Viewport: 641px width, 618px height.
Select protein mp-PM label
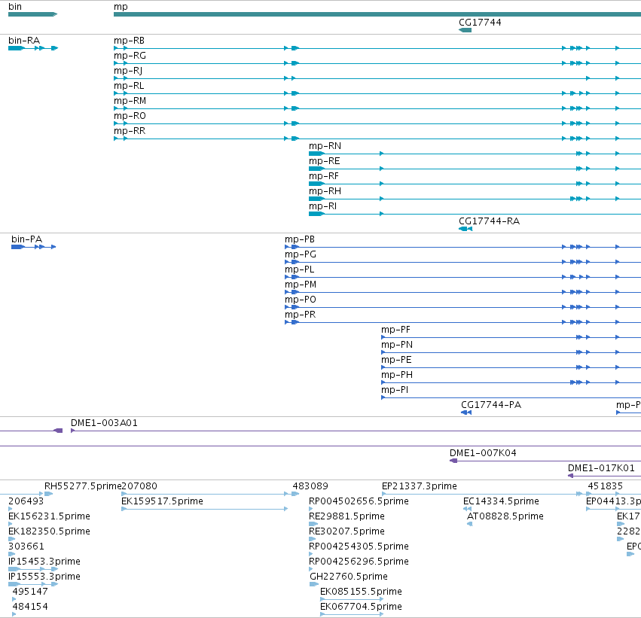point(301,285)
